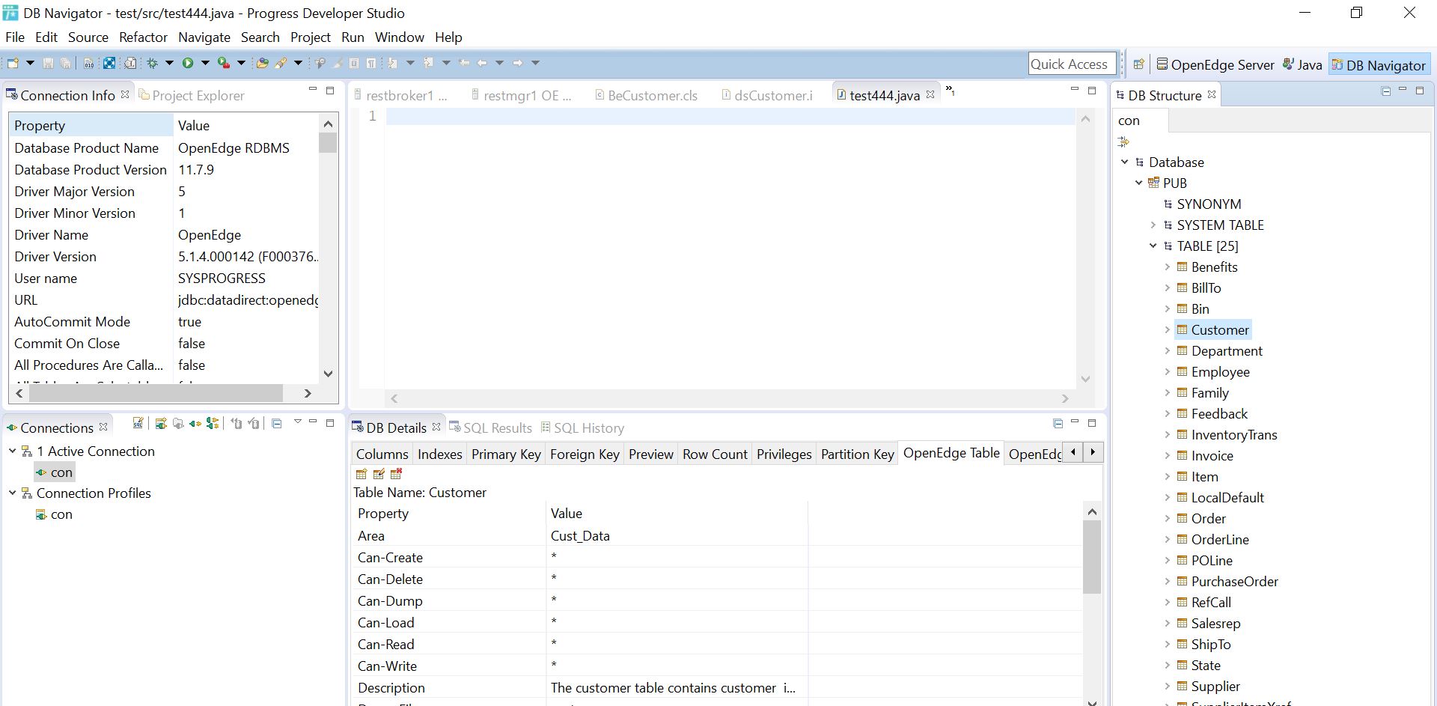The width and height of the screenshot is (1437, 706).
Task: Click inside the Quick Access field
Action: click(1072, 64)
